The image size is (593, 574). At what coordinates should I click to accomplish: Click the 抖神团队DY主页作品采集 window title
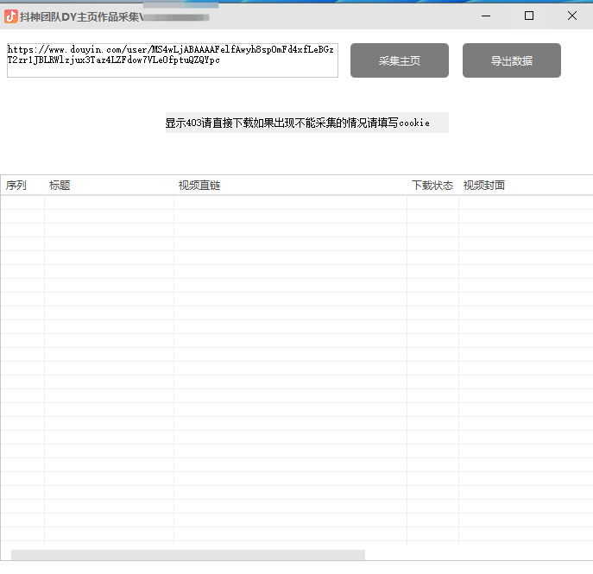coord(79,16)
